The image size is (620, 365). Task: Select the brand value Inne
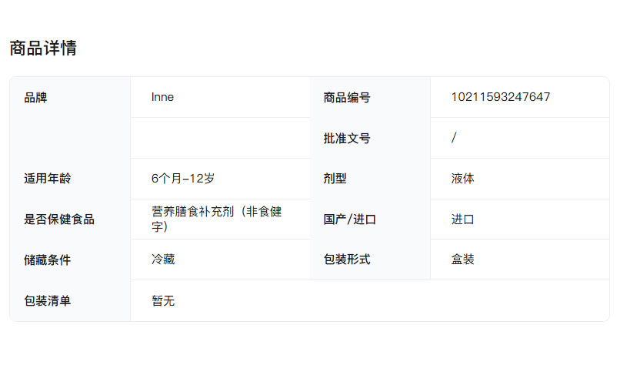coord(162,97)
